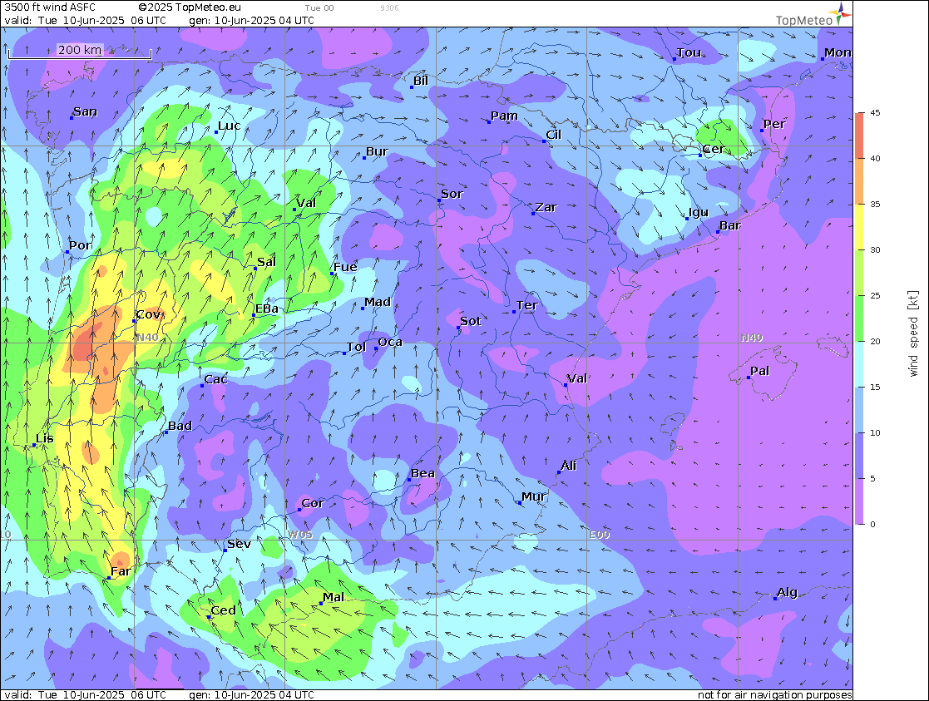Click the 'Oca' city label
Image resolution: width=929 pixels, height=701 pixels.
click(390, 342)
